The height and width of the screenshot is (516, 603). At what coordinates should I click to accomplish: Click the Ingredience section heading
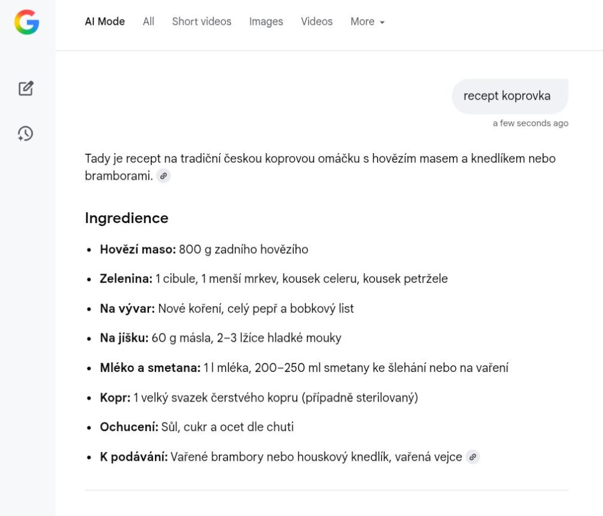click(127, 218)
